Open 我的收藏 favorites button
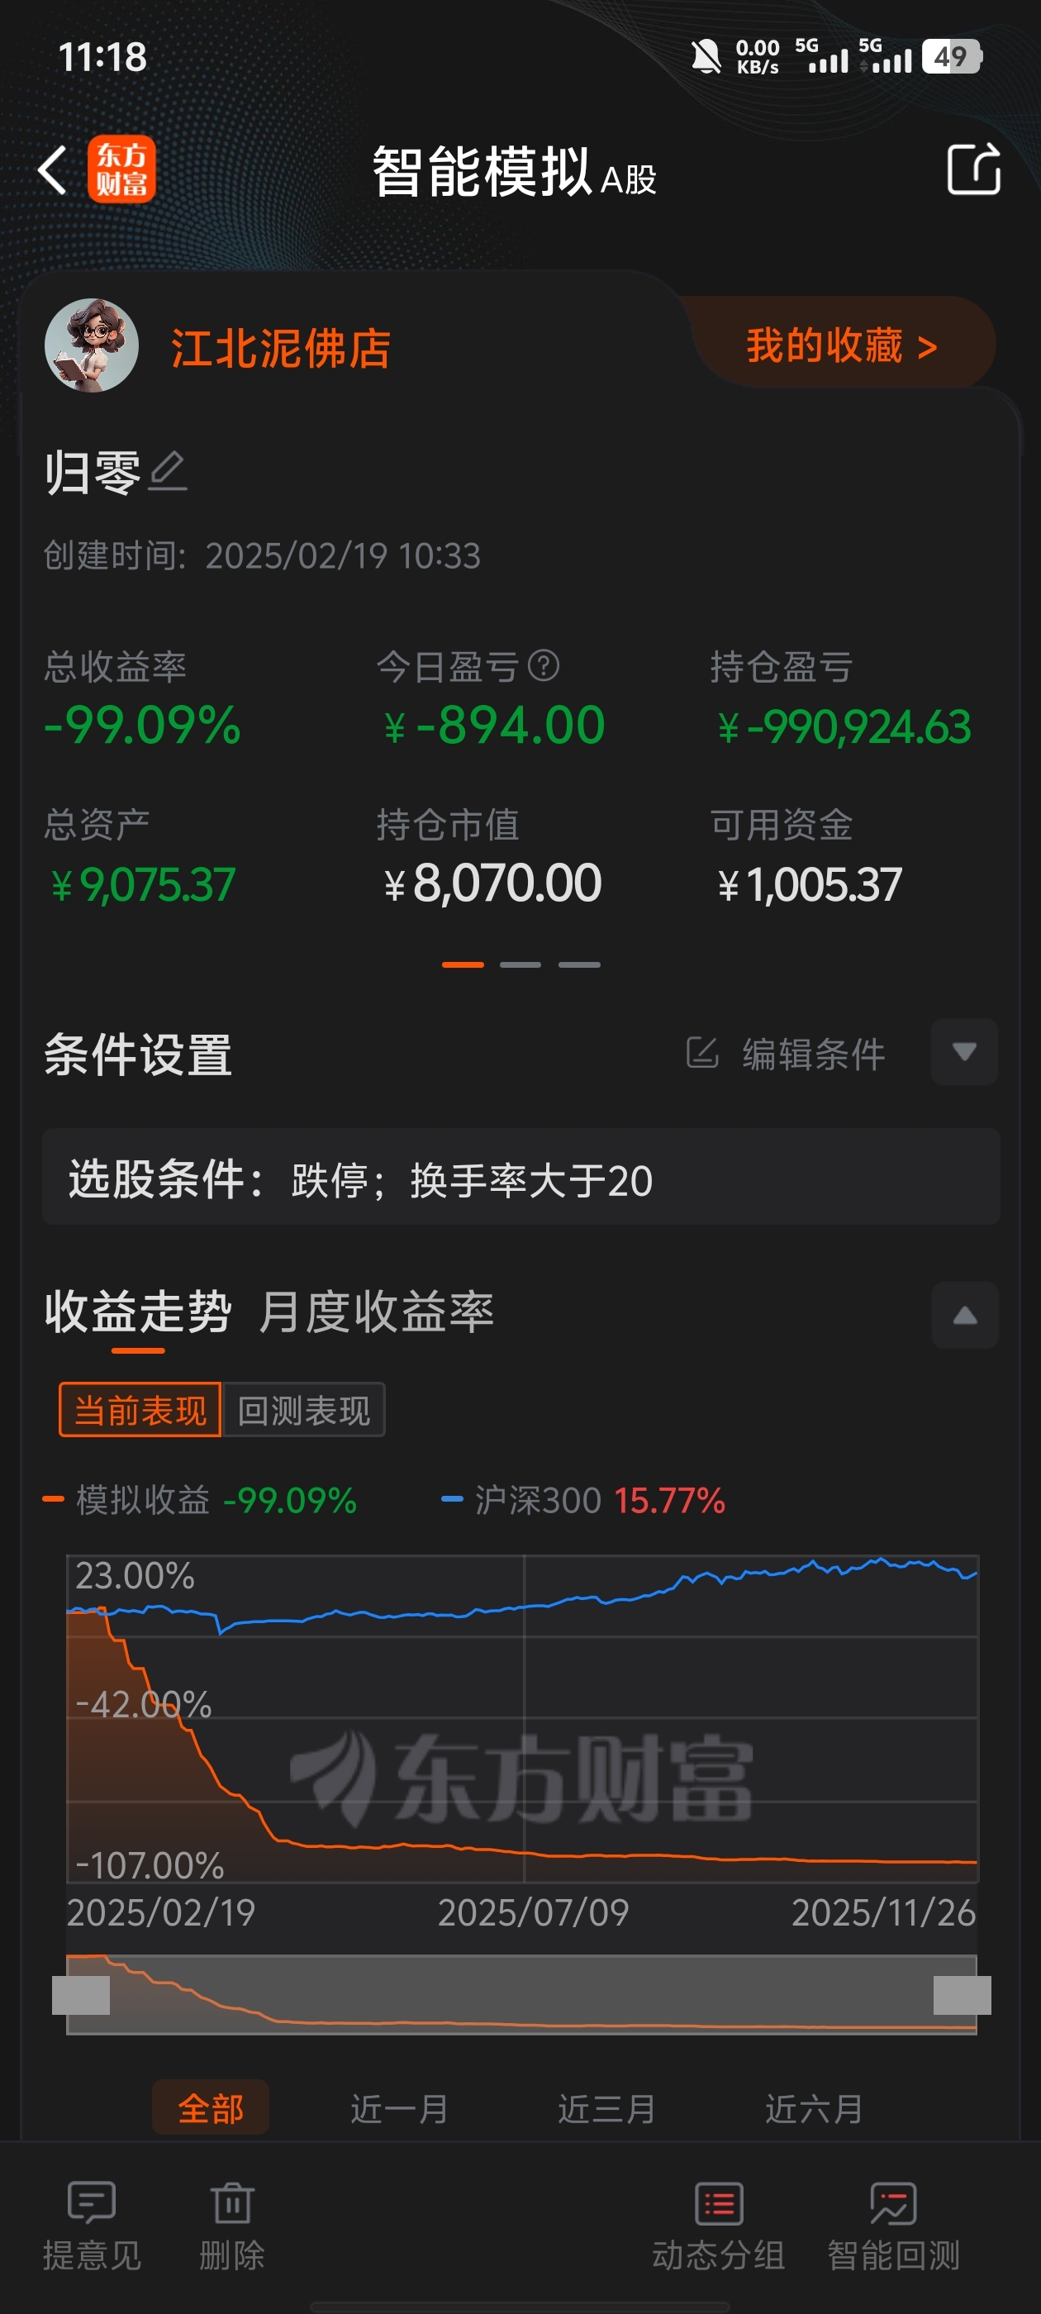This screenshot has width=1041, height=2314. 842,345
